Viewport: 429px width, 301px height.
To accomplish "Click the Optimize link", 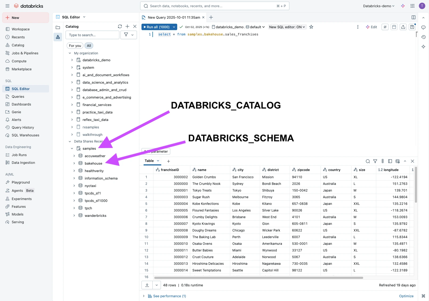I will click(x=406, y=296).
